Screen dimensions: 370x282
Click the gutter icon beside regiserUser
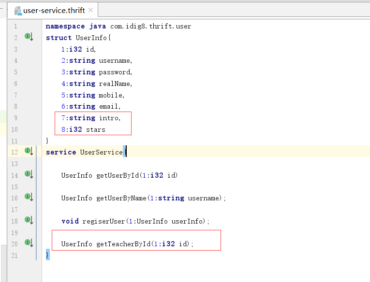point(29,220)
